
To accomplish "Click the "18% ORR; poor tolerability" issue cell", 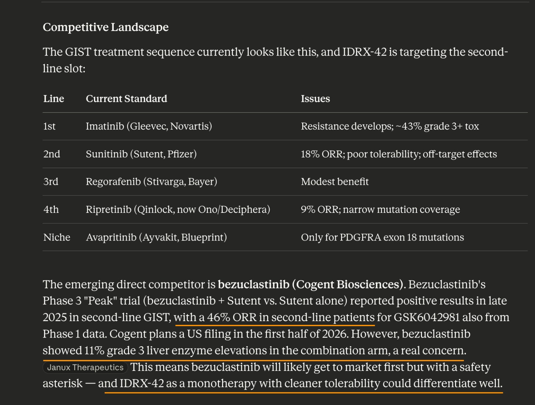I will click(x=399, y=154).
